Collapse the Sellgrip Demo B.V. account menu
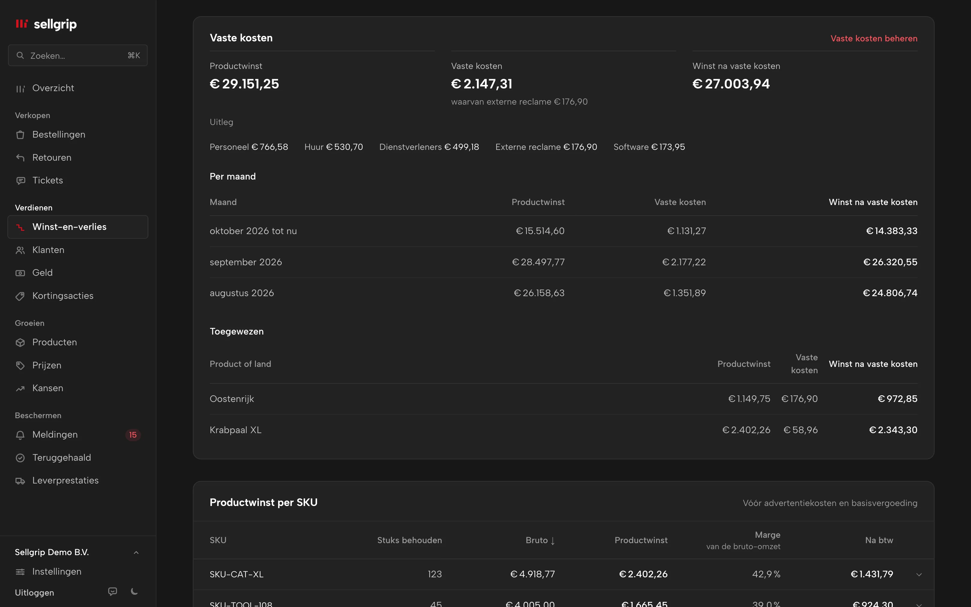 coord(136,553)
